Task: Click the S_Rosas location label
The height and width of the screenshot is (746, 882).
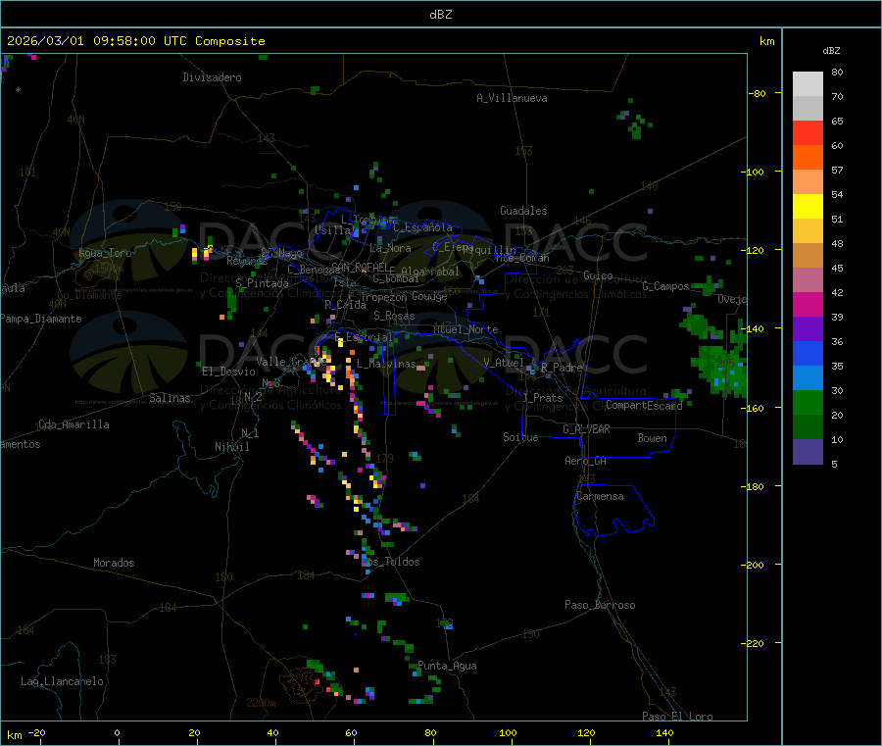Action: pos(394,316)
